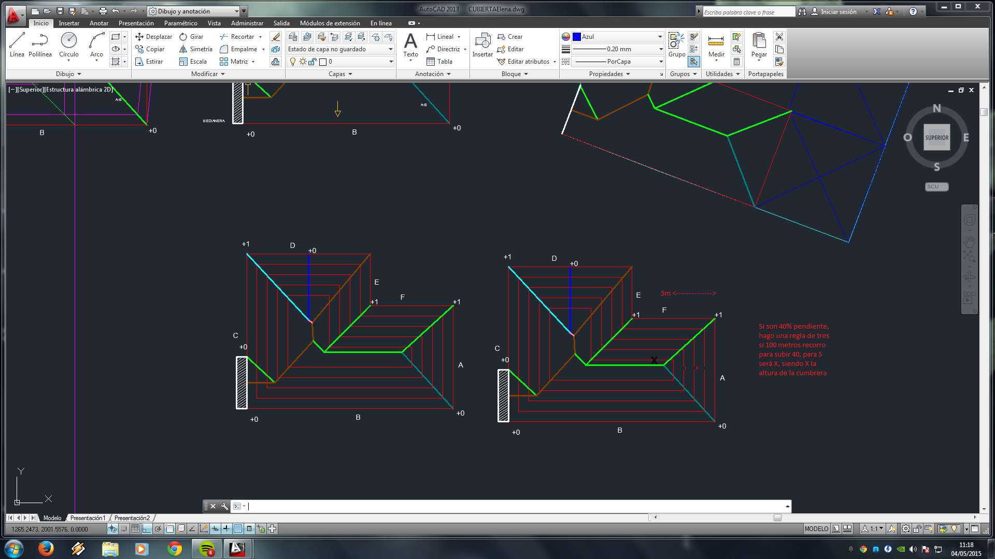Expand the Modificar panel
This screenshot has height=559, width=995.
coord(208,74)
